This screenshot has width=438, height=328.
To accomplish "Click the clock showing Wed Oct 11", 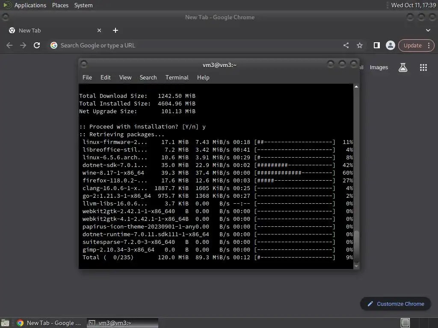I will point(414,5).
